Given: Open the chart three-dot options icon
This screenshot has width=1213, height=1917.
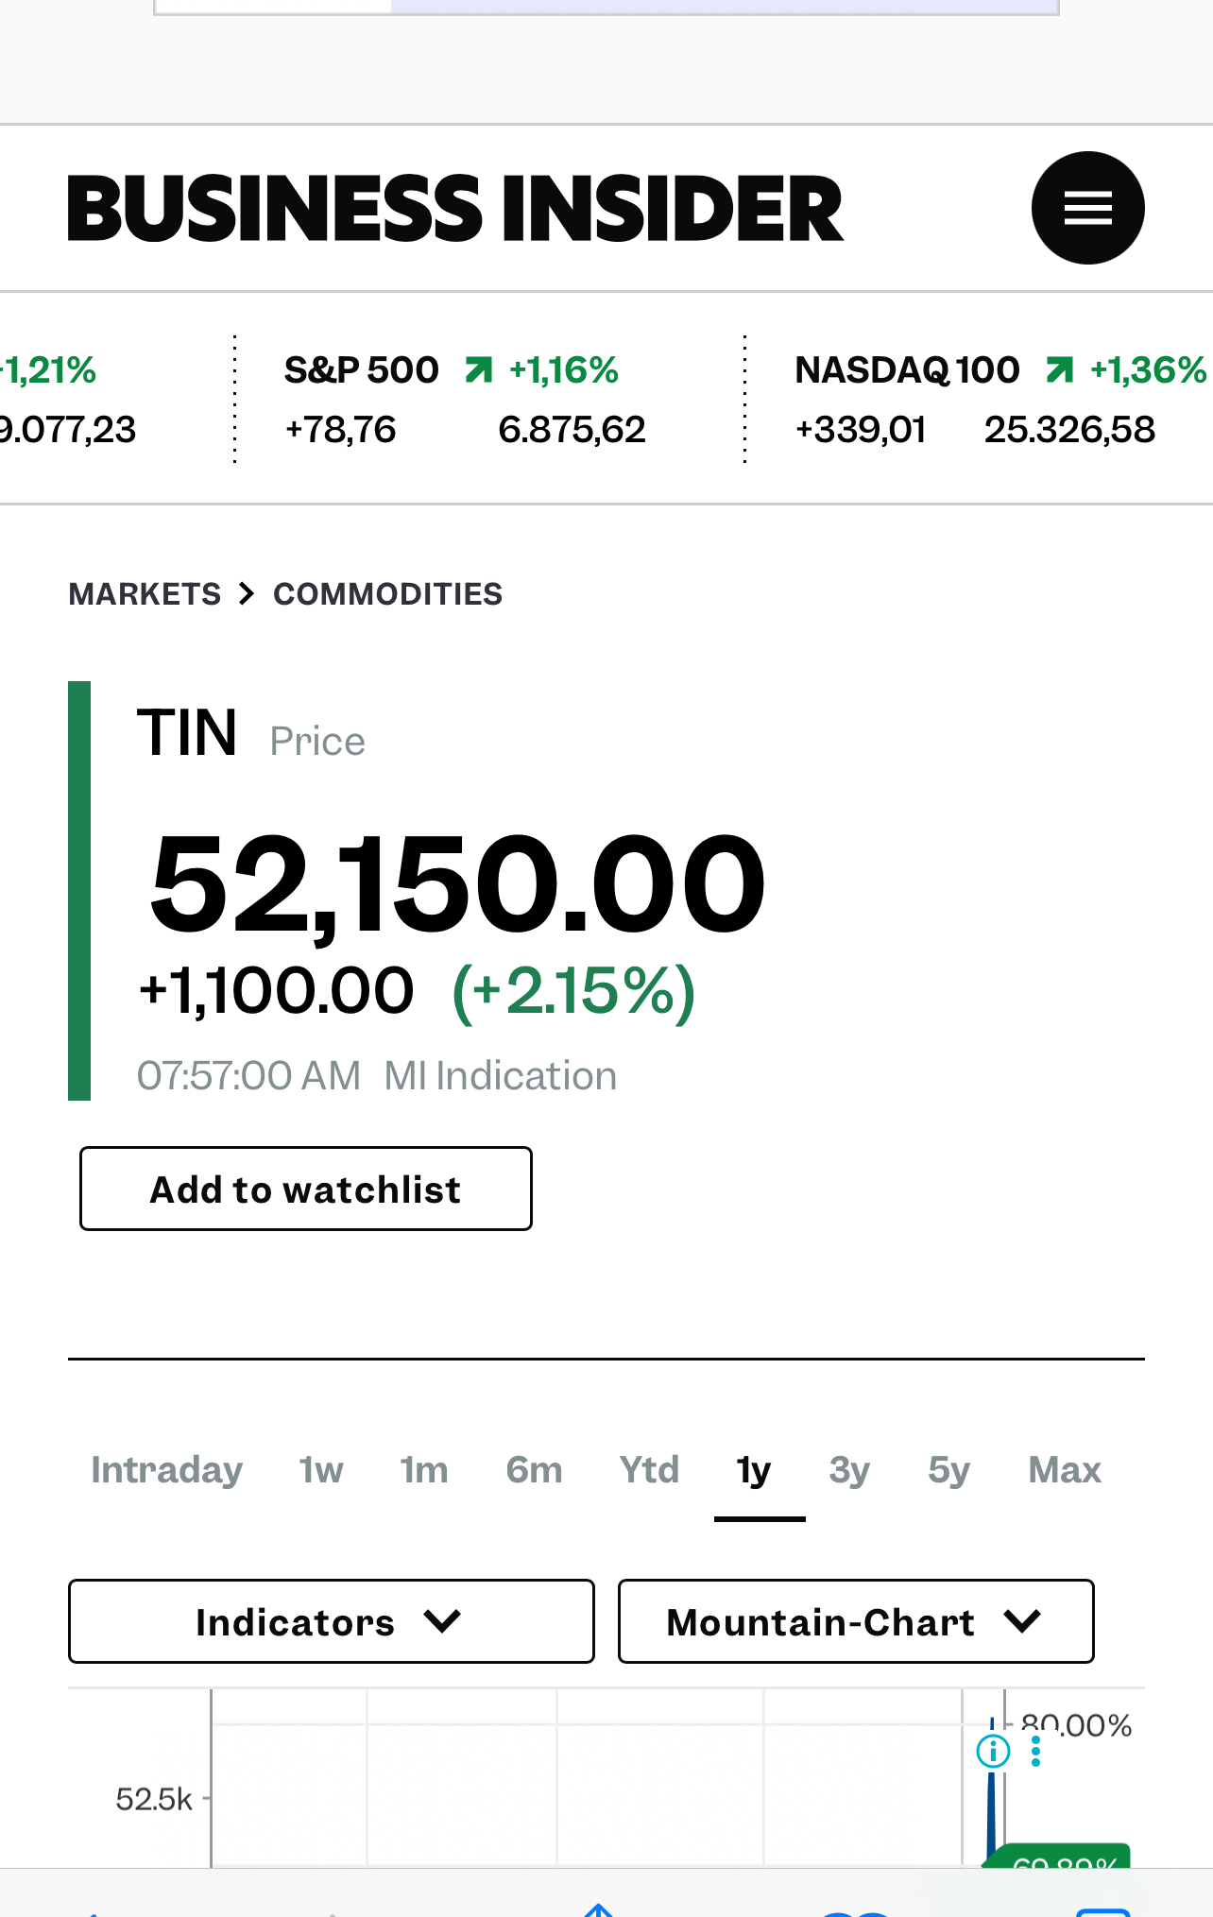Looking at the screenshot, I should tap(1036, 1751).
